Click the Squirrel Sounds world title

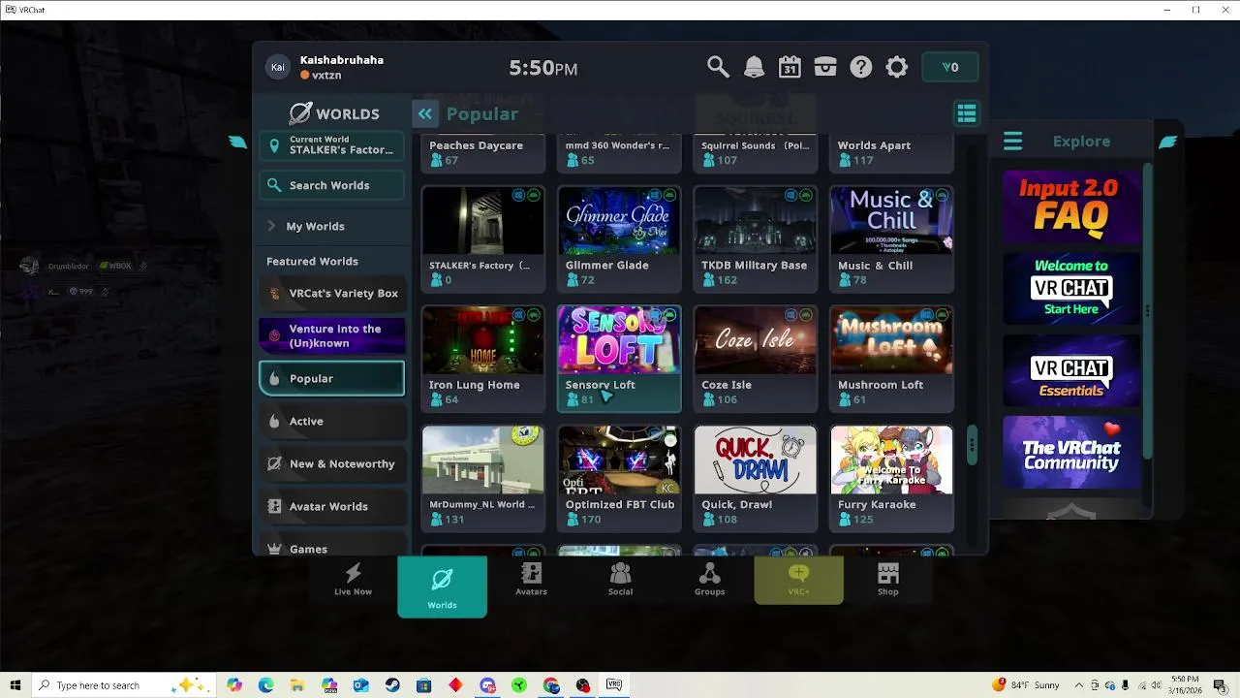[755, 145]
